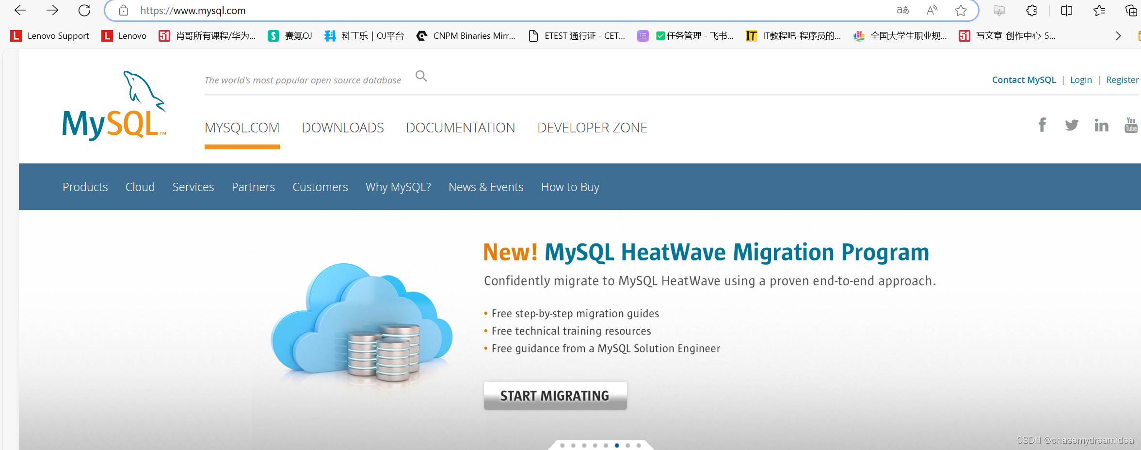Visit MySQL LinkedIn page icon
This screenshot has width=1141, height=450.
1101,125
